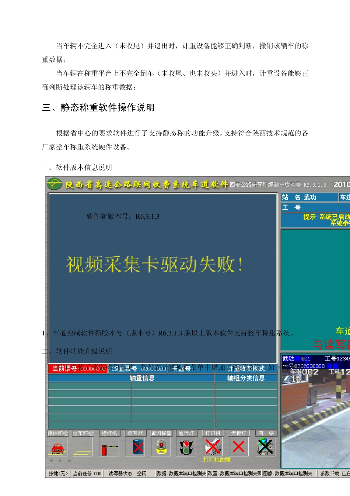The height and width of the screenshot is (496, 350).
Task: Click the 软件新版本号 R6,3,1,3 annotation
Action: point(123,217)
